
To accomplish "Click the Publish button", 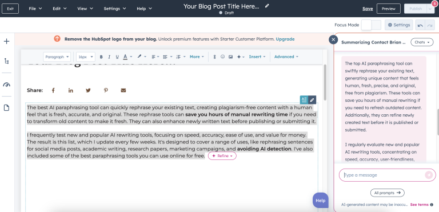I will [416, 9].
